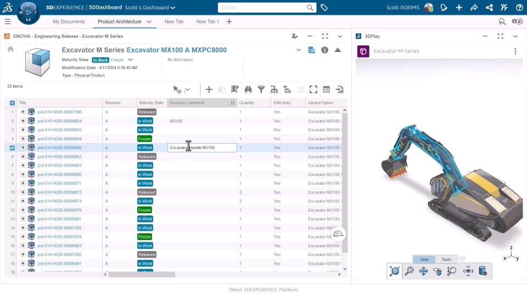
Task: Expand row prd-61414026-00006854
Action: click(x=23, y=121)
